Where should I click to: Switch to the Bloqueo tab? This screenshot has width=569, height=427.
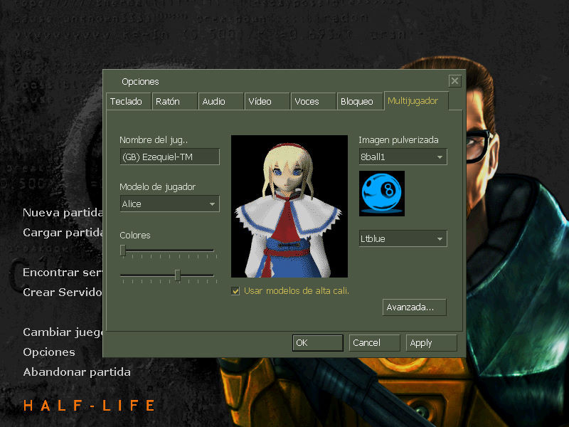click(x=358, y=101)
